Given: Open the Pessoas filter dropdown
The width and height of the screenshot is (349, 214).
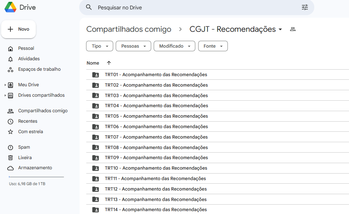Looking at the screenshot, I should click(x=133, y=46).
